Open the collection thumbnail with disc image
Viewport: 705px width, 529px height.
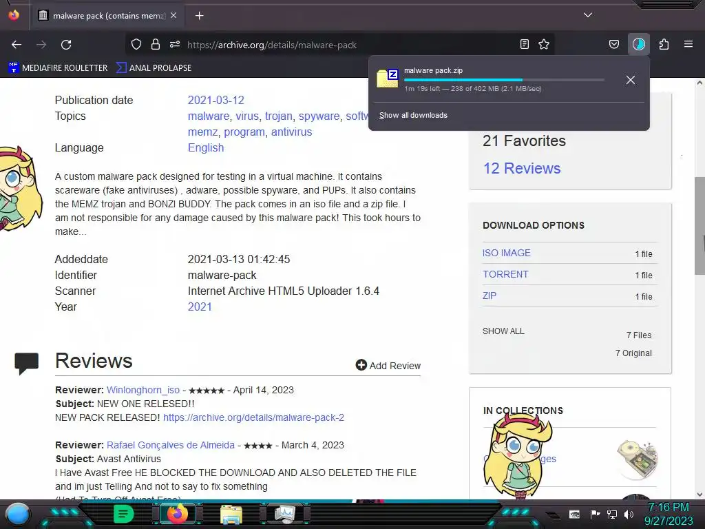[x=638, y=459]
